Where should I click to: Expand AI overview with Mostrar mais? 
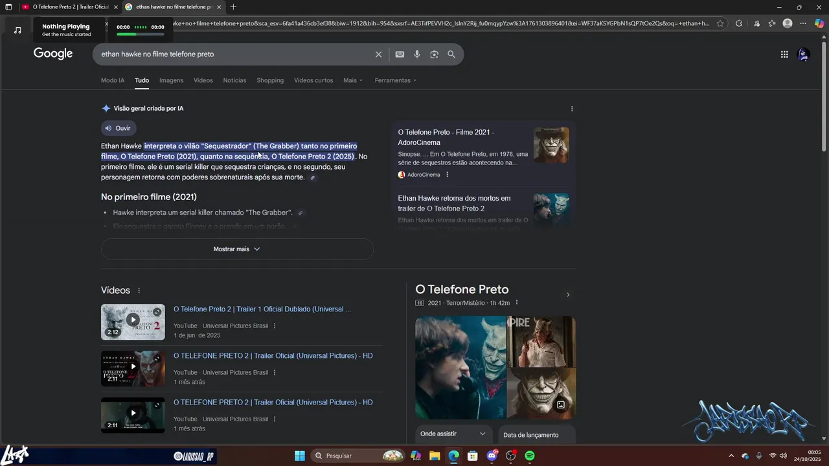(x=237, y=249)
